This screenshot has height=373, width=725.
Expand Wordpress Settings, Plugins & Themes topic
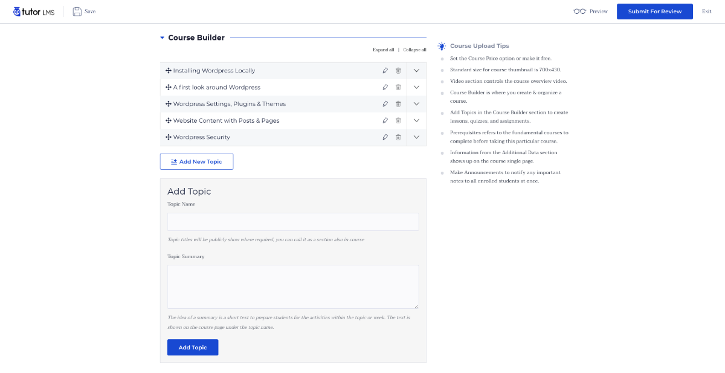[x=416, y=104]
